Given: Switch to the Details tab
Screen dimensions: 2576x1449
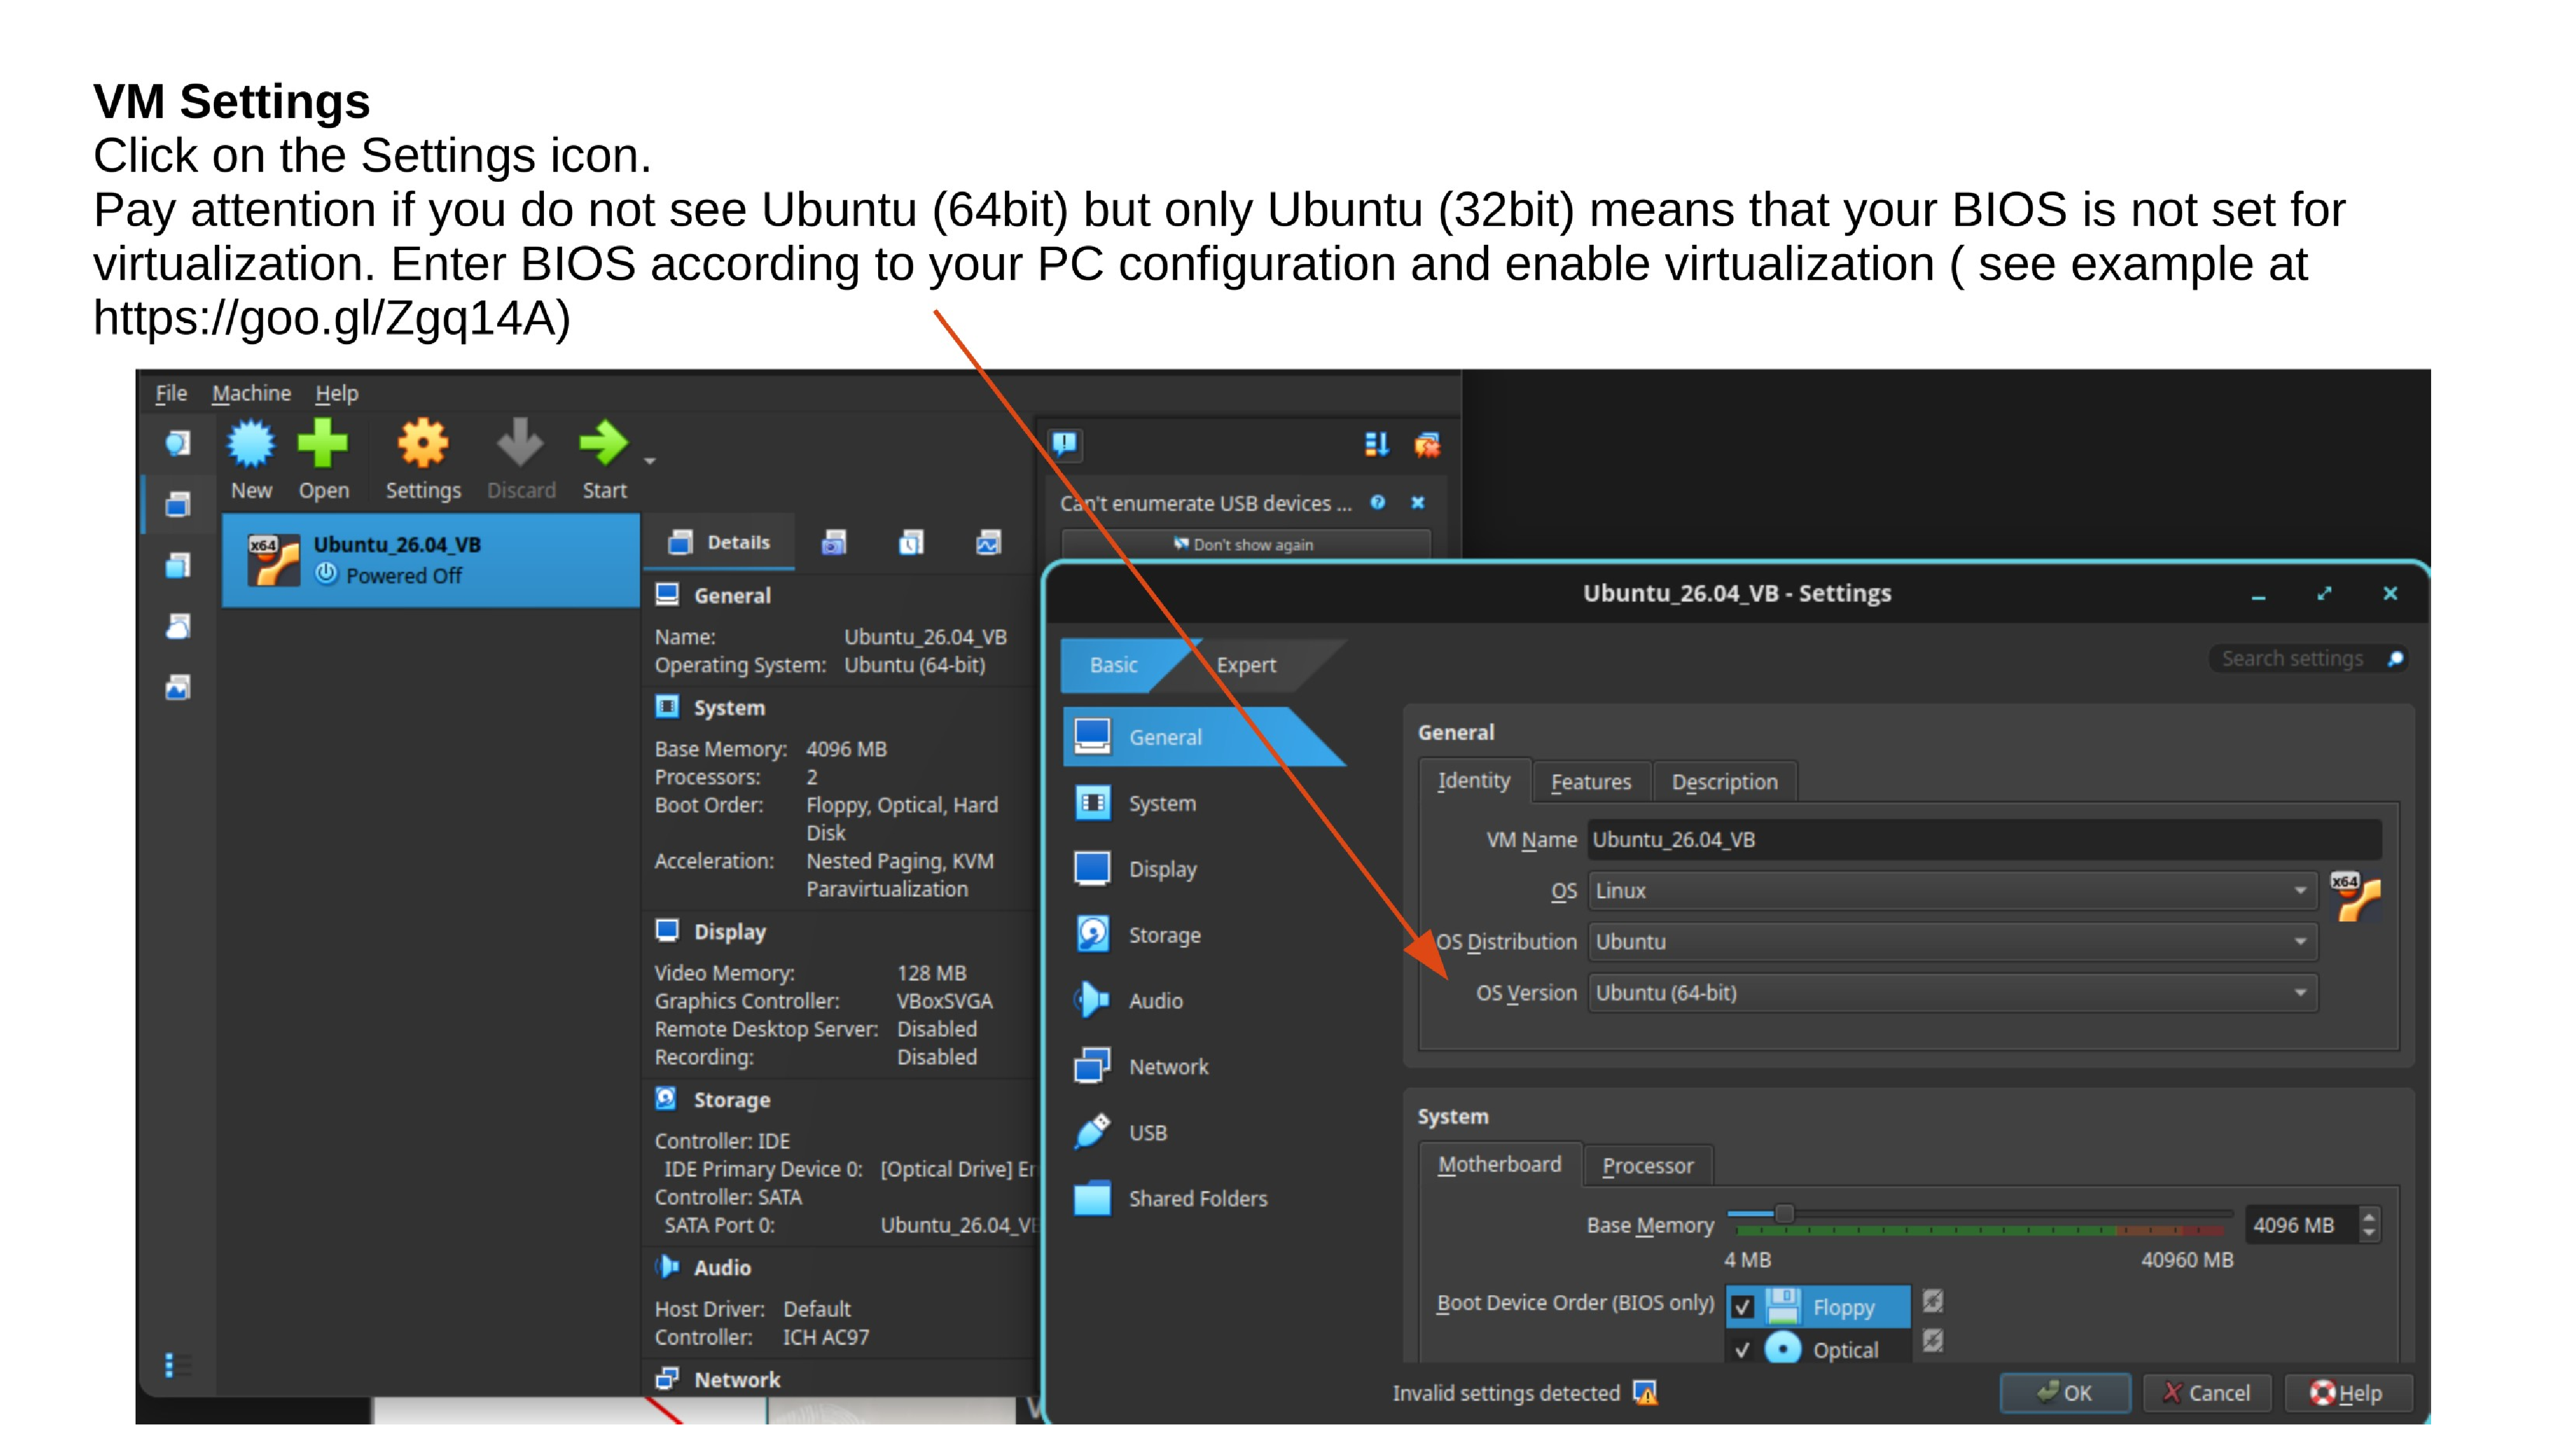Looking at the screenshot, I should click(719, 543).
